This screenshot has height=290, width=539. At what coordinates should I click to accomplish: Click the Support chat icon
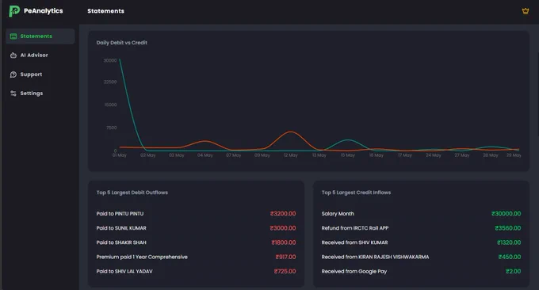[13, 74]
